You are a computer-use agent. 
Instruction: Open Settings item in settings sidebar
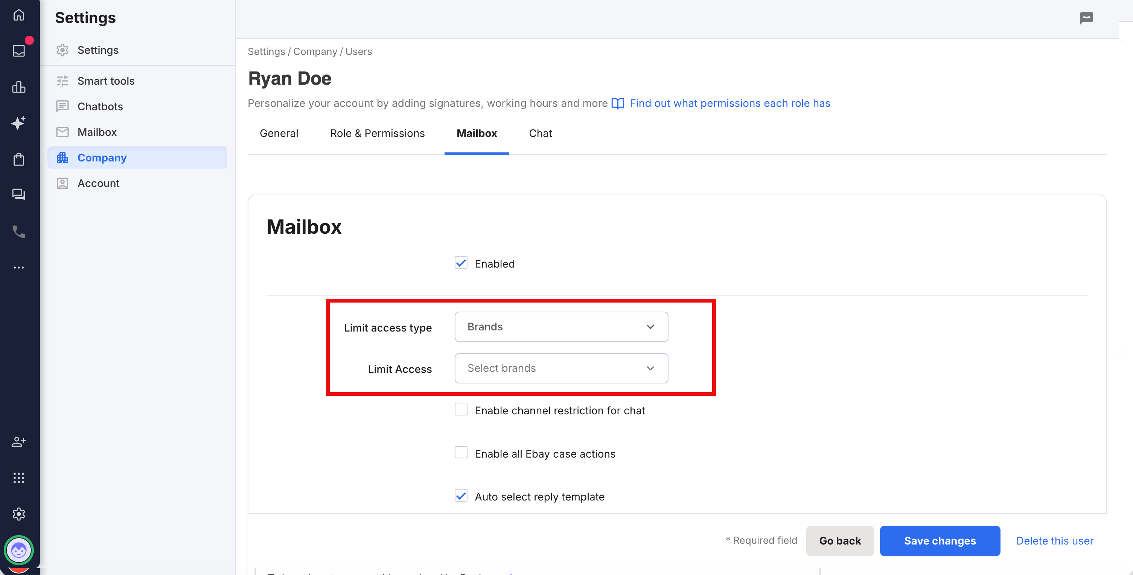[137, 50]
